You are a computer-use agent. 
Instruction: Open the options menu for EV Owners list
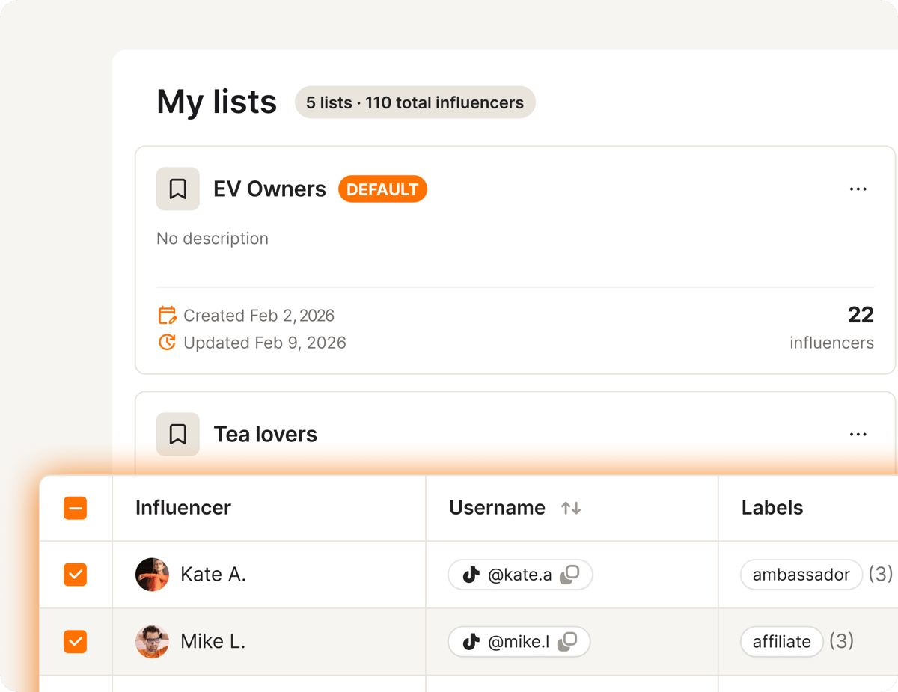click(858, 189)
